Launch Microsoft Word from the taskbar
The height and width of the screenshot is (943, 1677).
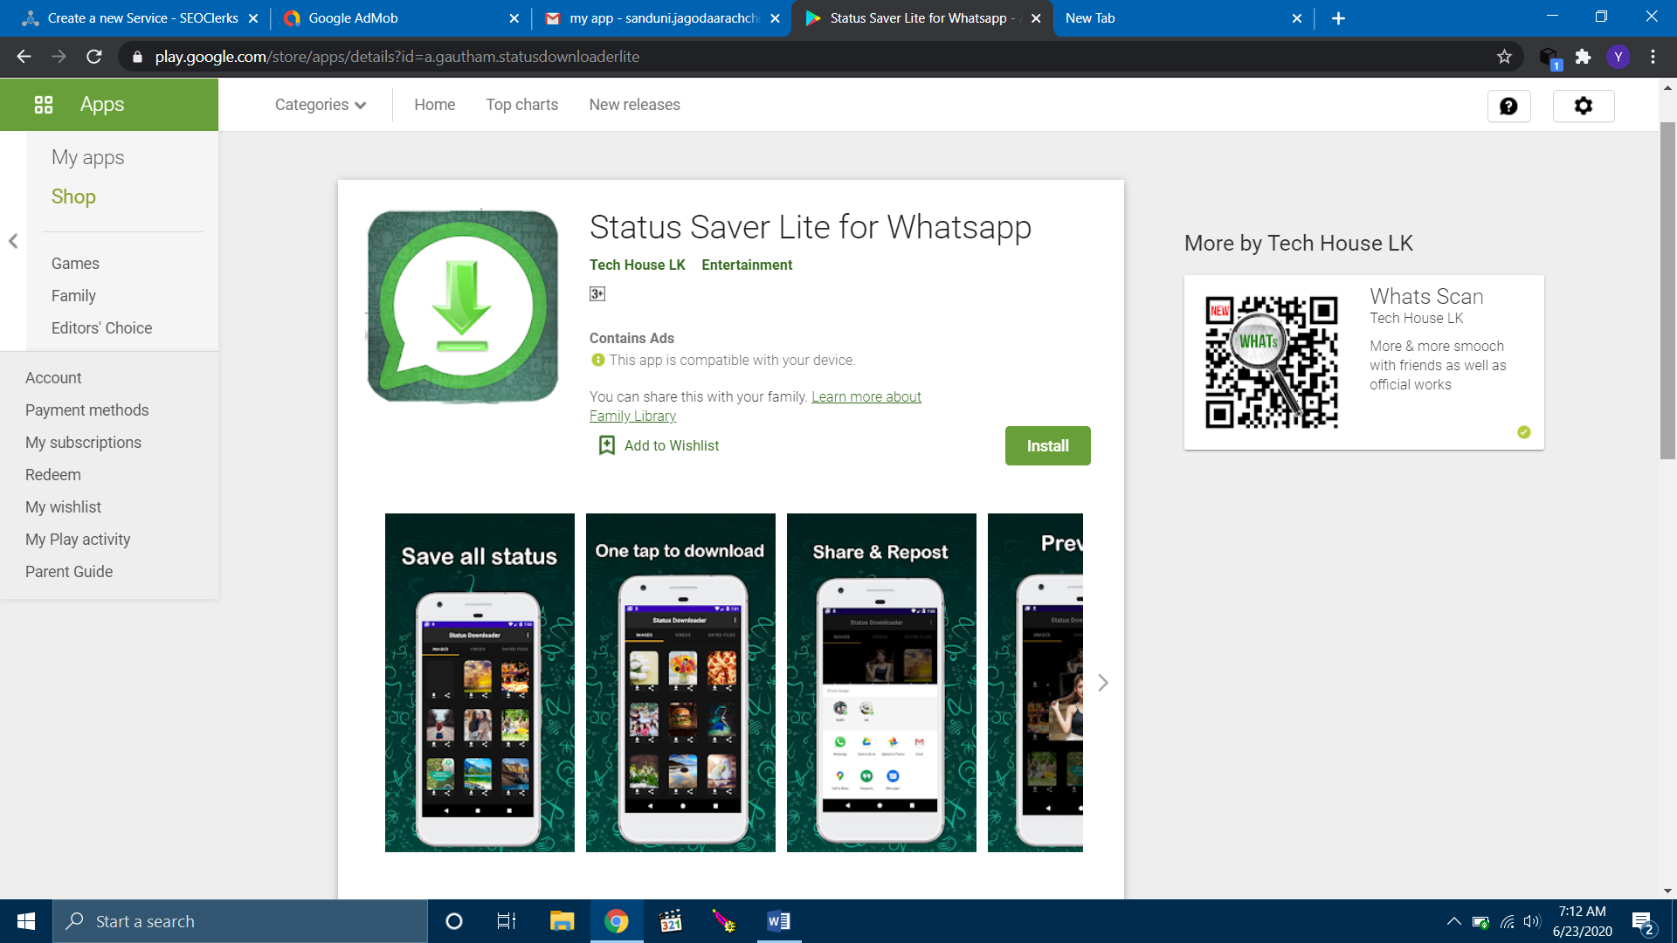[x=778, y=921]
